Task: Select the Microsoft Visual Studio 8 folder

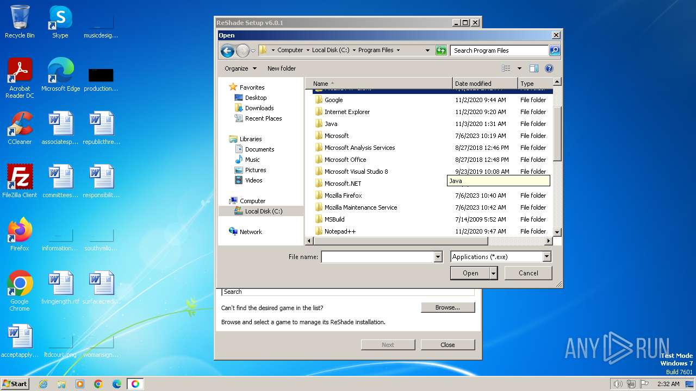Action: [433, 172]
